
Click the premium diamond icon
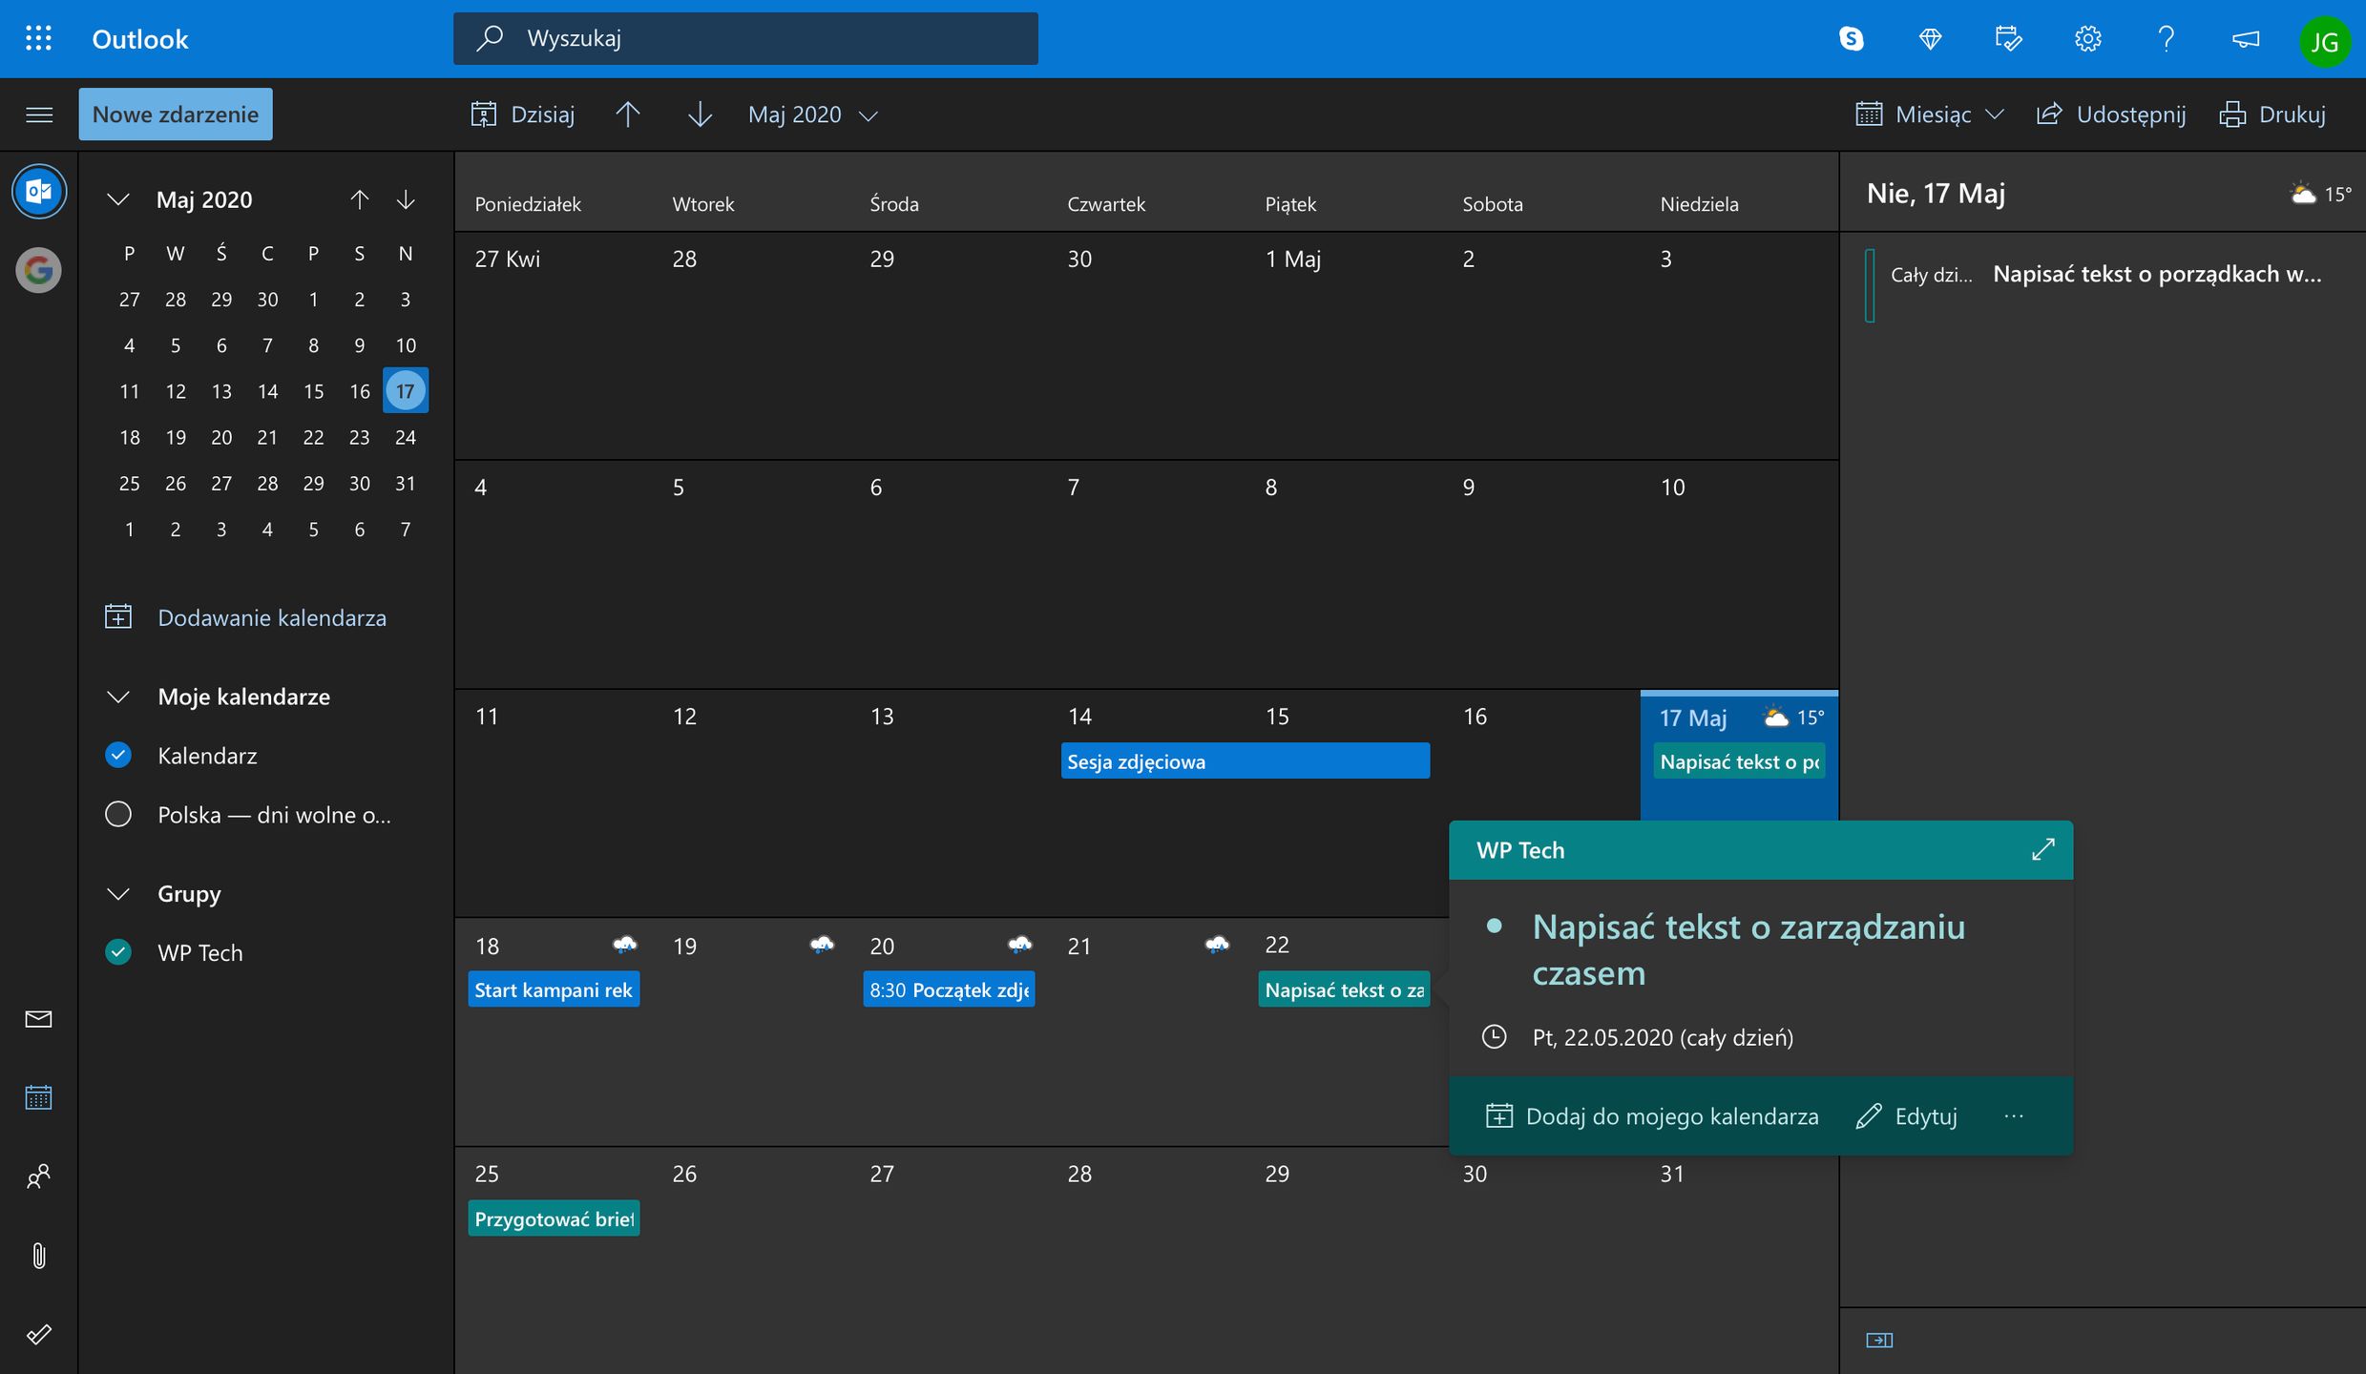click(1930, 38)
